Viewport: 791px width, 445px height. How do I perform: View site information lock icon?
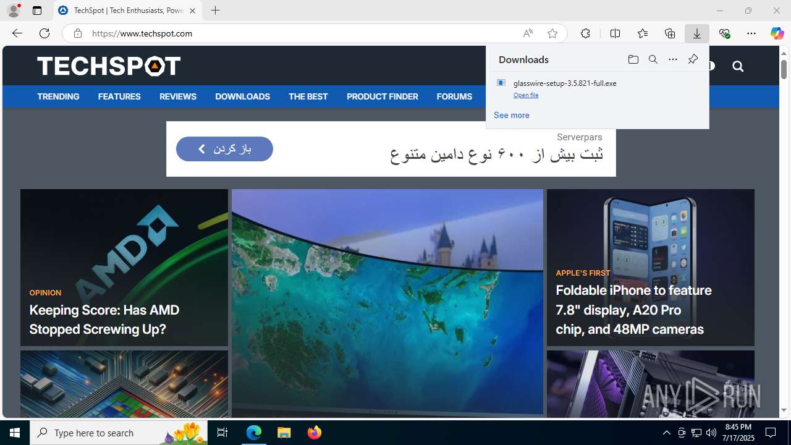click(77, 33)
